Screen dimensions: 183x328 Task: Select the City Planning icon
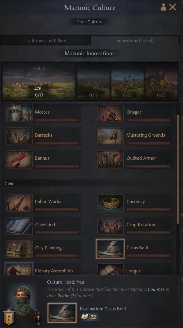tap(19, 249)
